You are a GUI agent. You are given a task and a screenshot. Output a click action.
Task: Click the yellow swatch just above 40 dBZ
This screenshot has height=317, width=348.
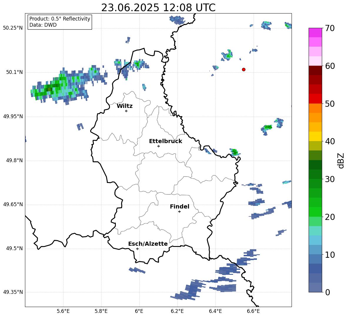(315, 136)
